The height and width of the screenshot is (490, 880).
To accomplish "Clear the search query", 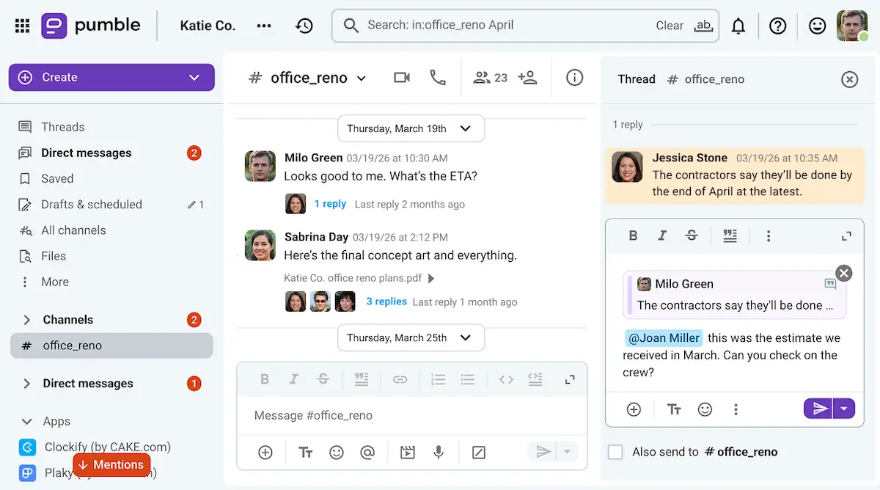I will click(670, 26).
